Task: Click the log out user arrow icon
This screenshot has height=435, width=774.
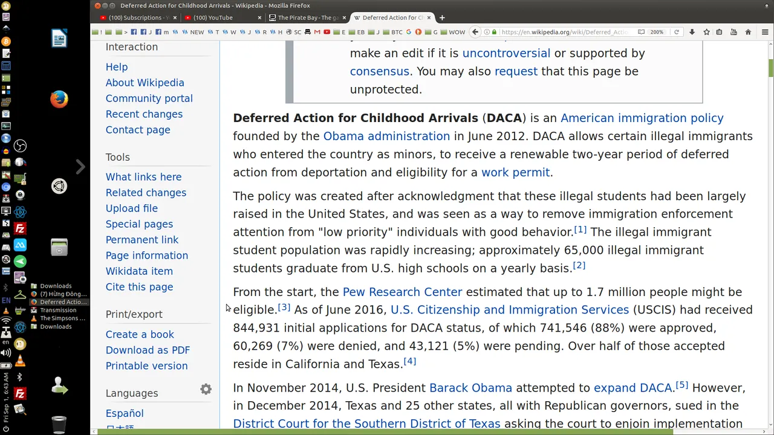Action: point(59,385)
